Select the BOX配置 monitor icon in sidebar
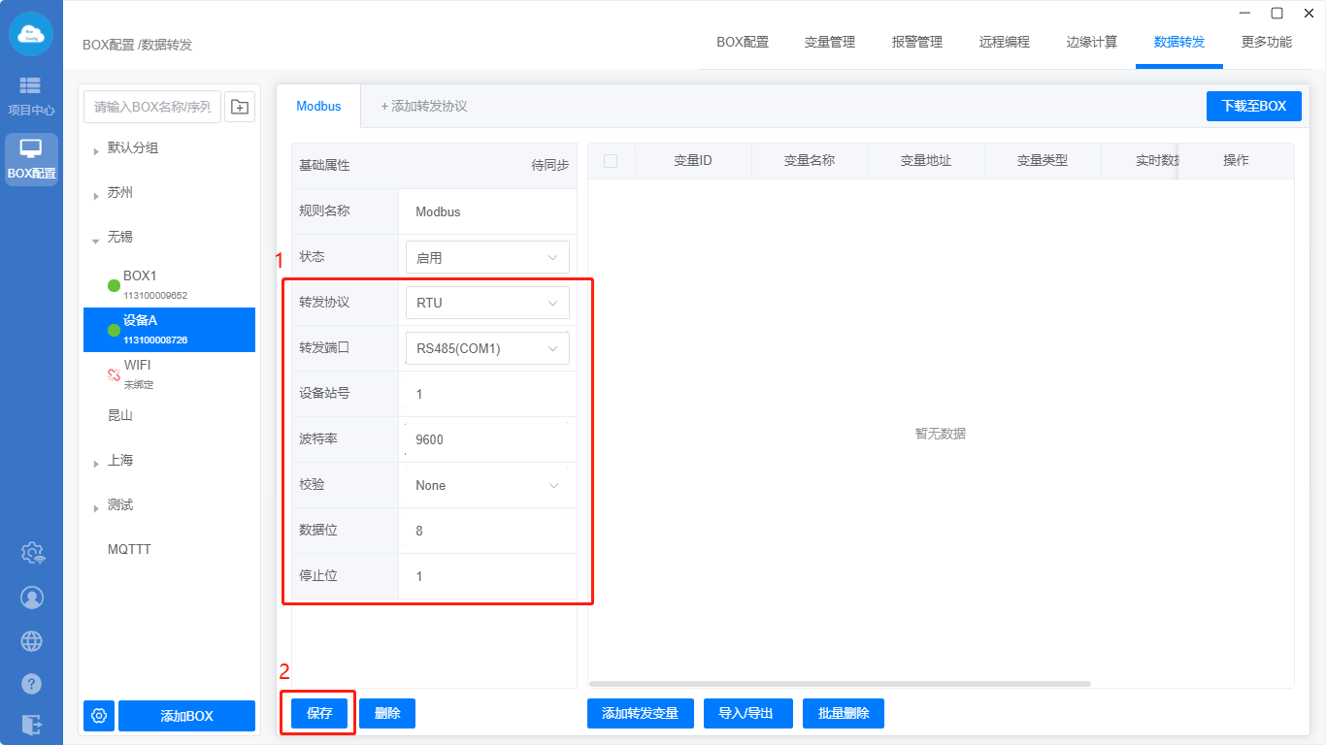 31,158
